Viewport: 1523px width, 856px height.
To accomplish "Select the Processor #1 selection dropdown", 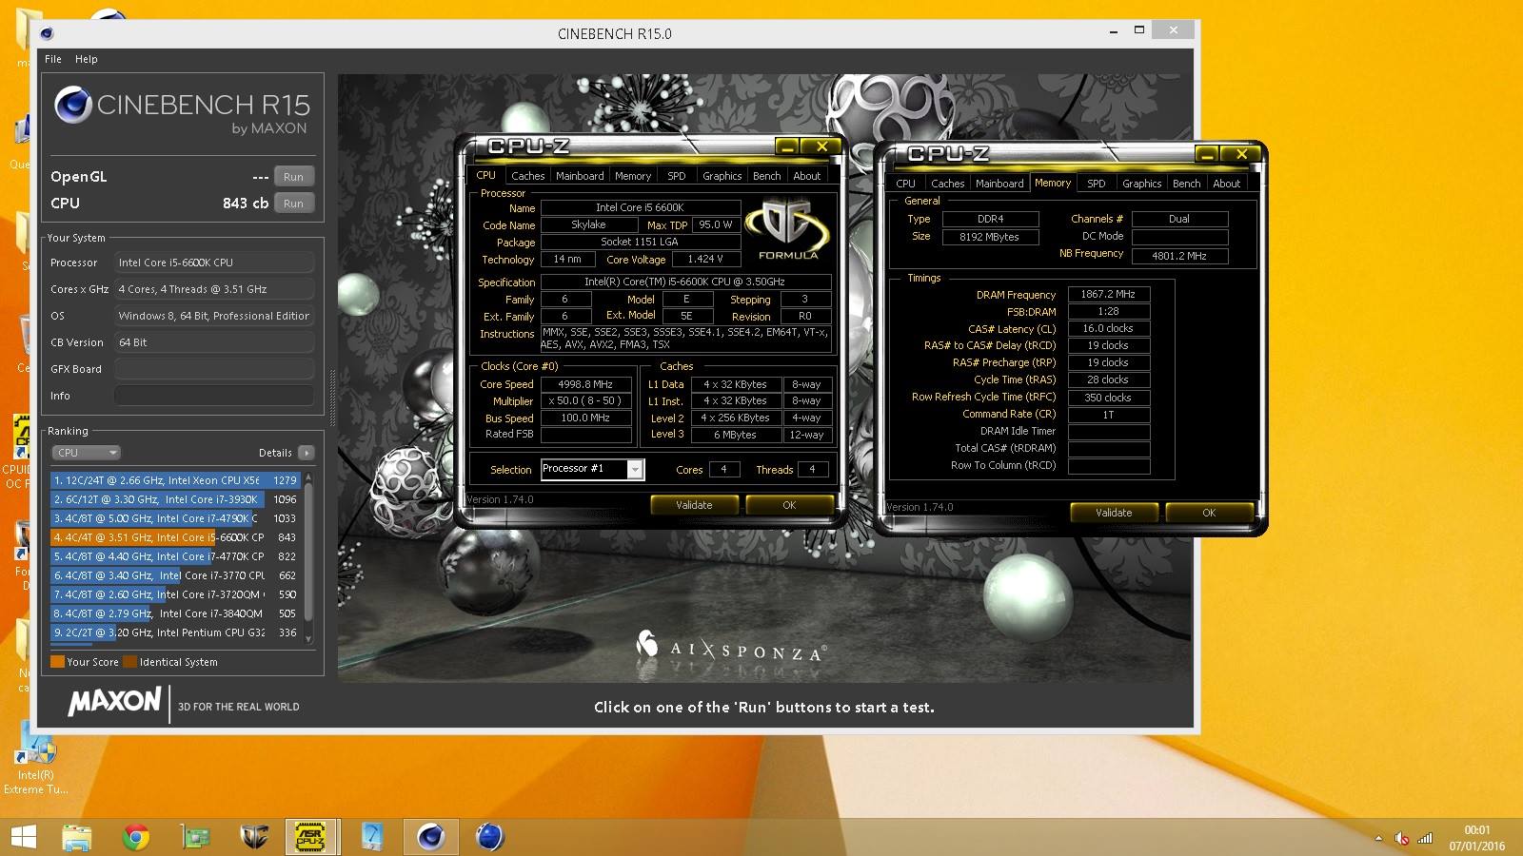I will tap(593, 469).
